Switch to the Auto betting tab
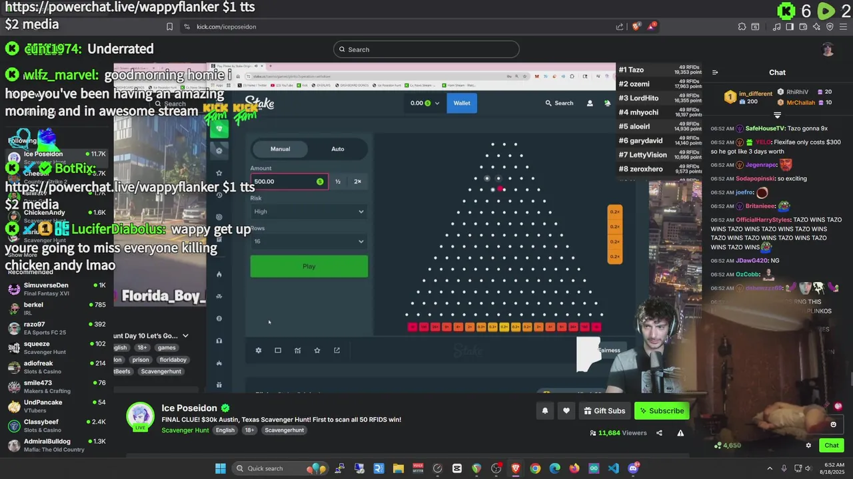 tap(338, 149)
